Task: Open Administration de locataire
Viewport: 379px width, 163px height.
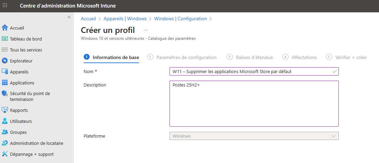Action: [x=37, y=143]
